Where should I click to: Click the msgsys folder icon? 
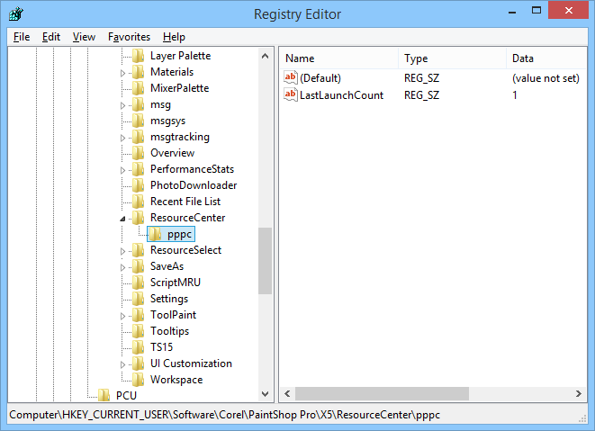(x=138, y=121)
